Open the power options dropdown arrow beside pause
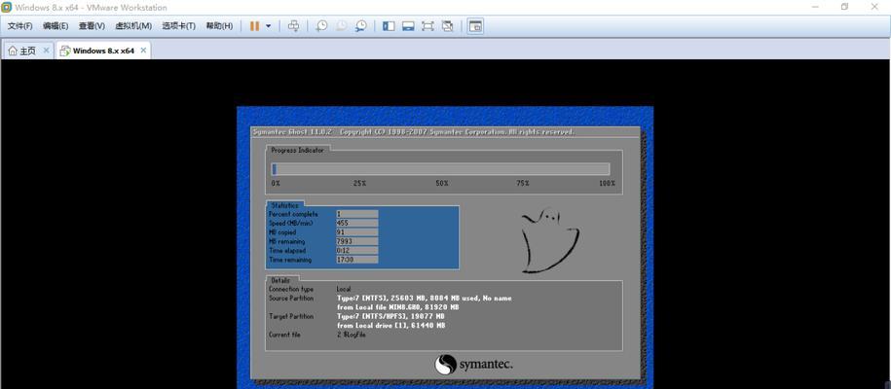This screenshot has width=891, height=389. point(268,26)
